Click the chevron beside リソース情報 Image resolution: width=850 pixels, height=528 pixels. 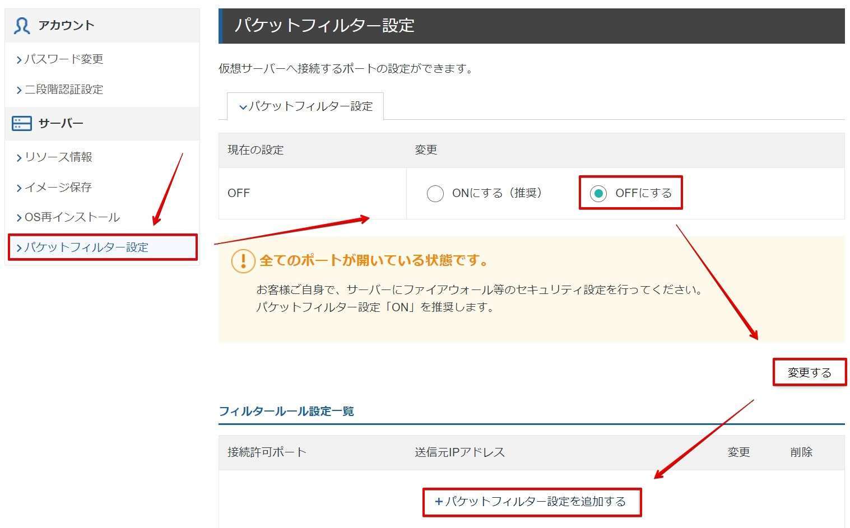19,157
